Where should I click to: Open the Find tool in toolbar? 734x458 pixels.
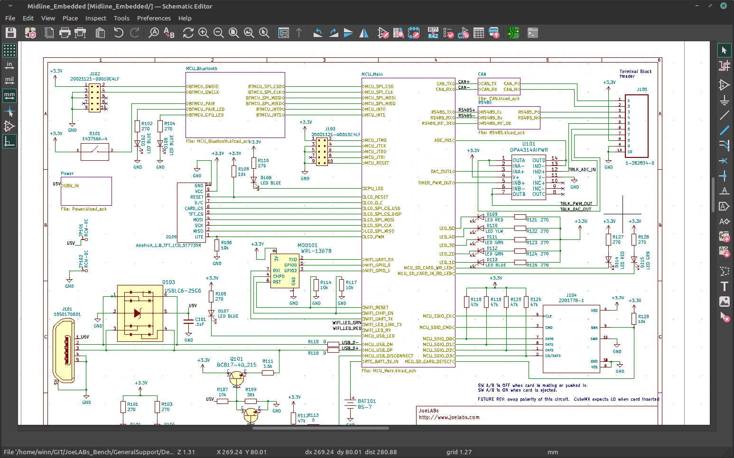(154, 33)
